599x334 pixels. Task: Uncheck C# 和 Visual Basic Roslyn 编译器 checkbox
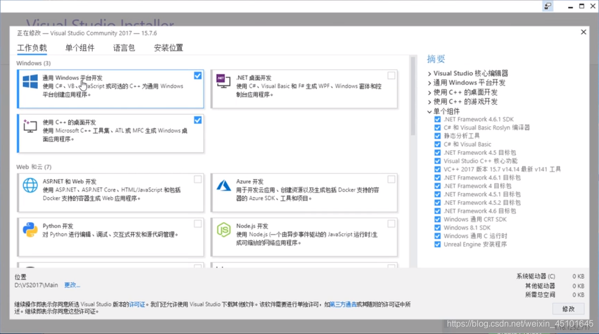[x=437, y=127]
